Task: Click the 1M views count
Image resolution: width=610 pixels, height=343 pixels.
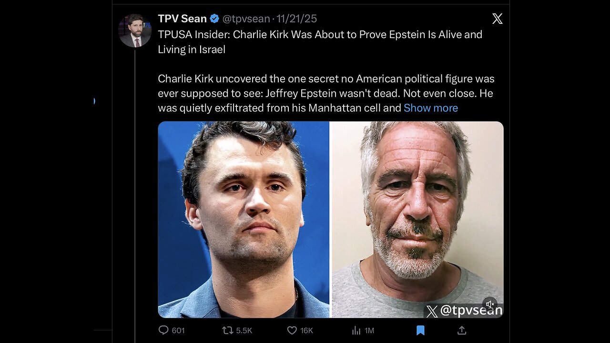Action: [368, 330]
